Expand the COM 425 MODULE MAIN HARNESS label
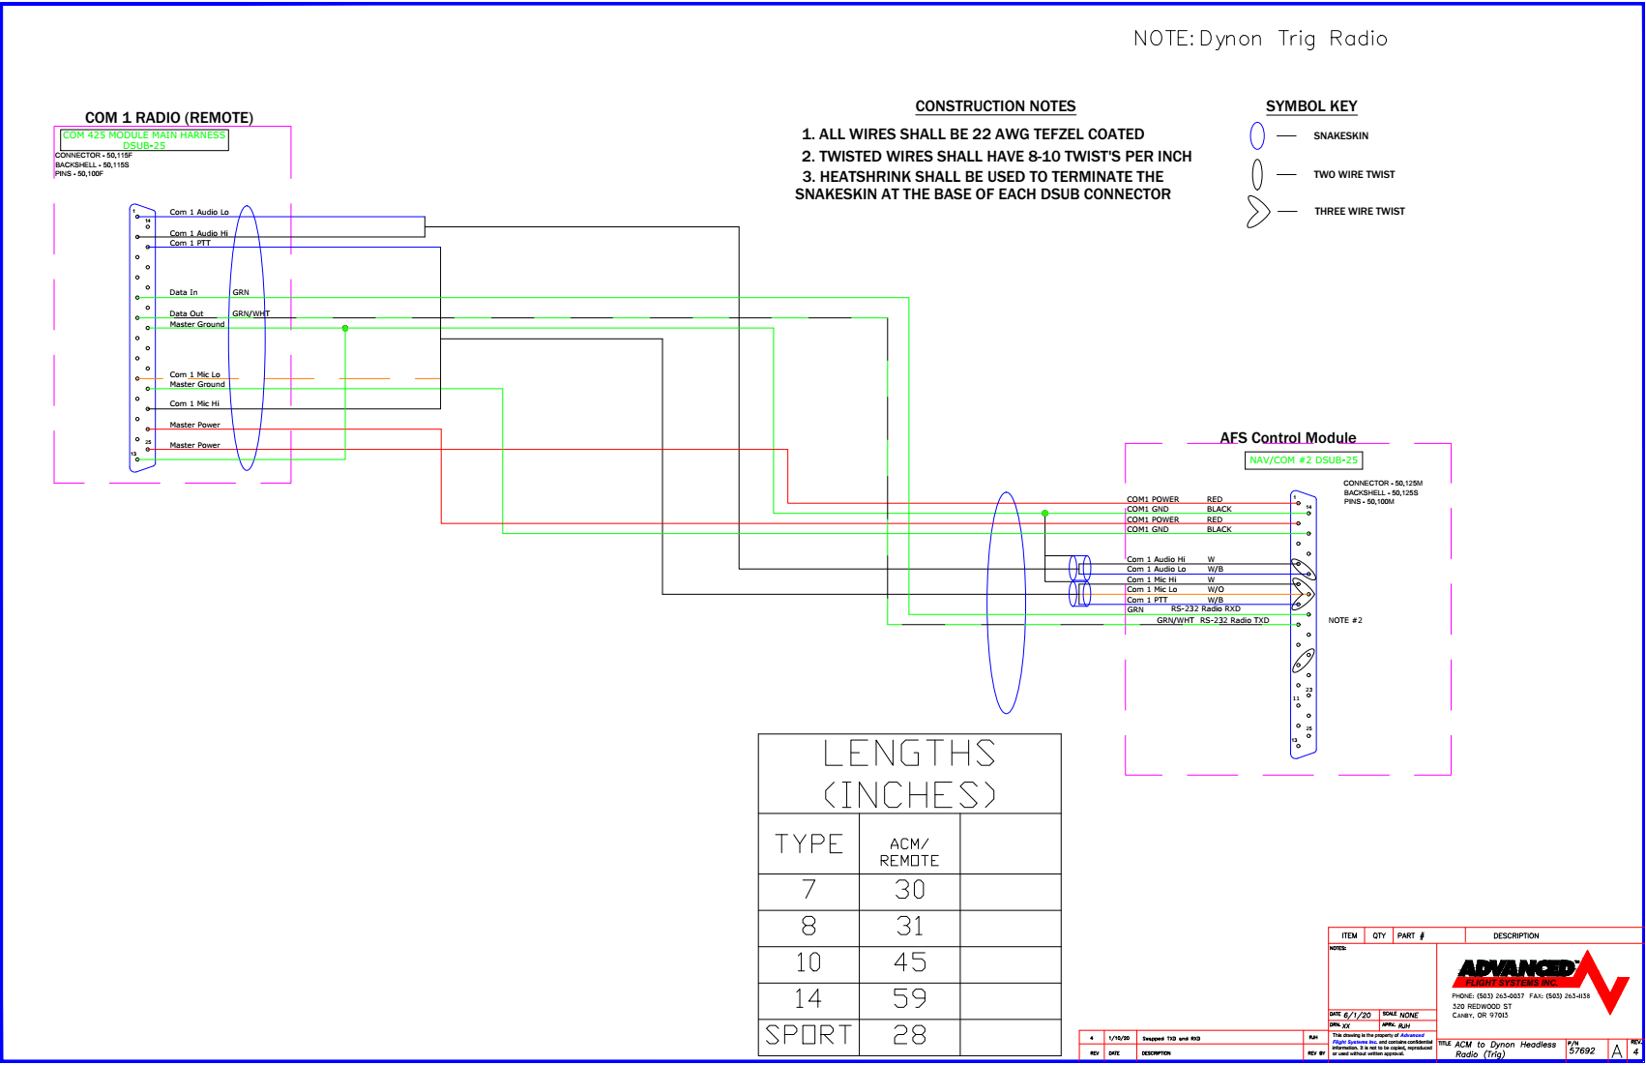 [x=145, y=139]
